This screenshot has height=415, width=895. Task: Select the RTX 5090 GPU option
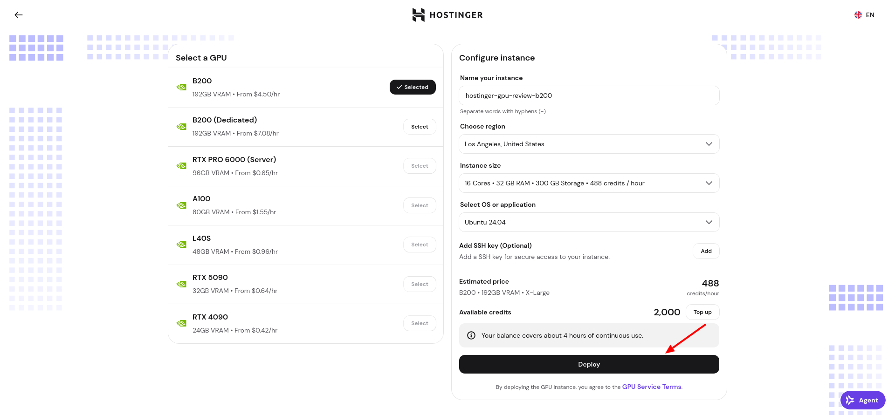420,284
